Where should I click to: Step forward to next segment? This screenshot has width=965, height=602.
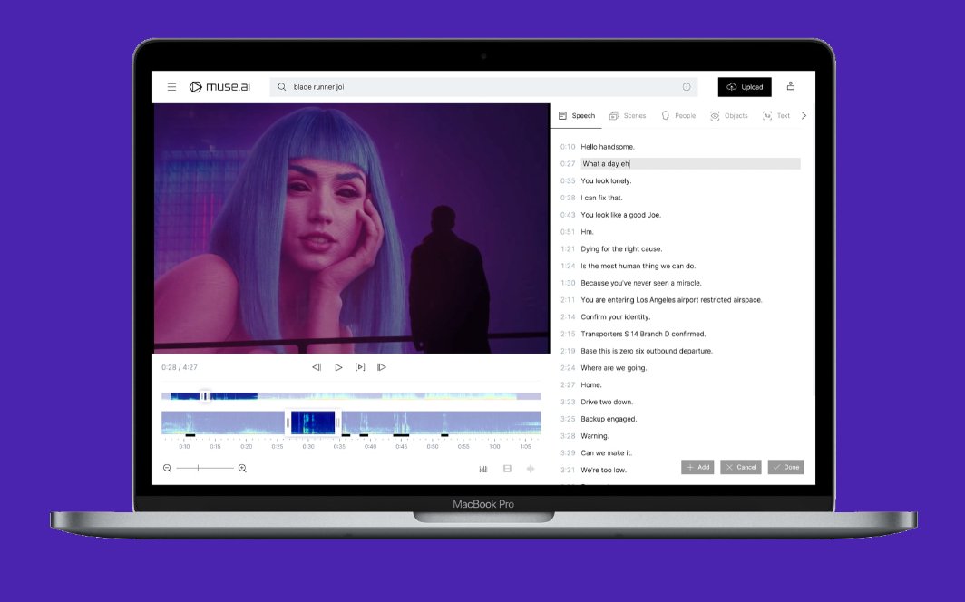coord(382,367)
